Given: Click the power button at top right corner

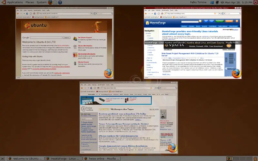Looking at the screenshot, I should 255,2.
